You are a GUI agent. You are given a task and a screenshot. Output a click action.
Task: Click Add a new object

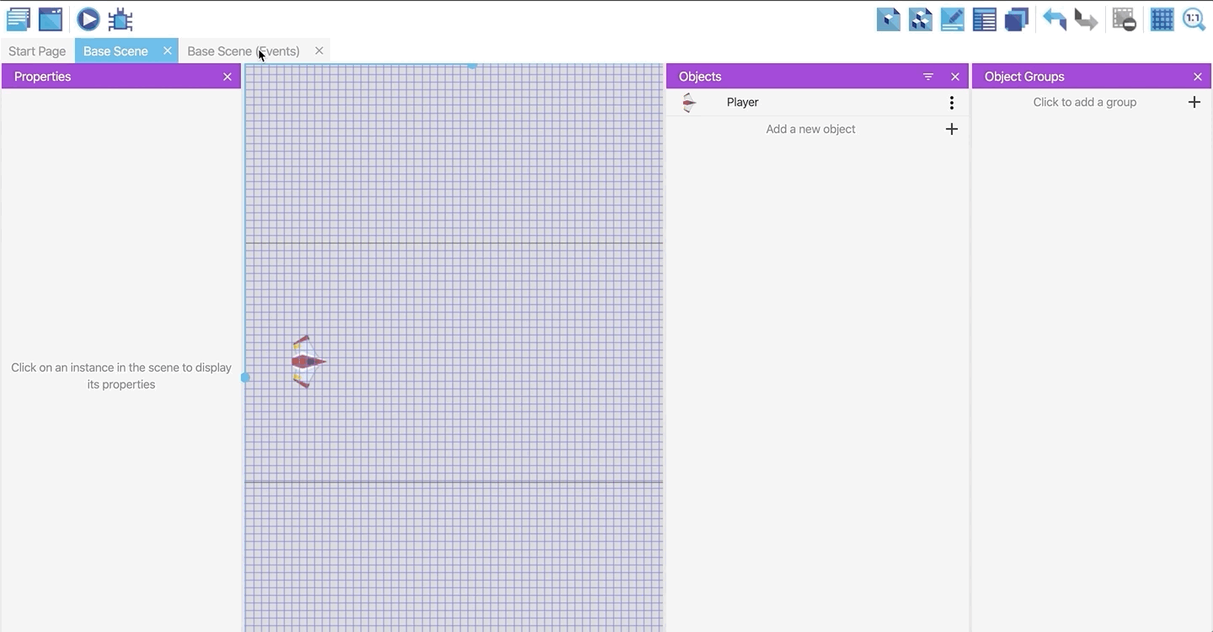pyautogui.click(x=810, y=129)
